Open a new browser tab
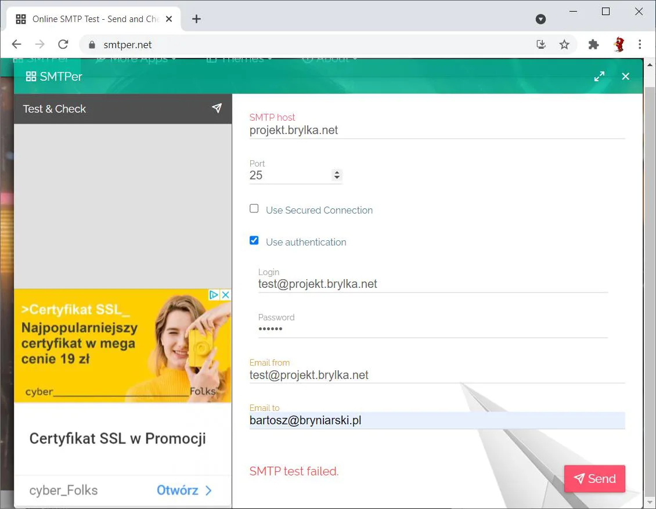 pyautogui.click(x=196, y=19)
